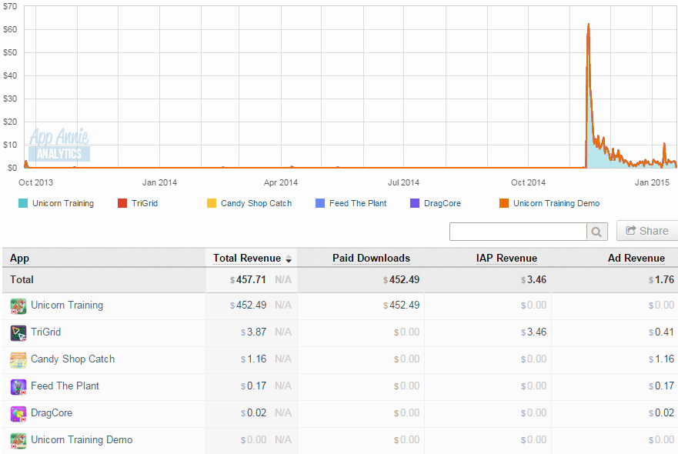Click Oct 2014 axis label
The image size is (678, 454).
coord(528,182)
